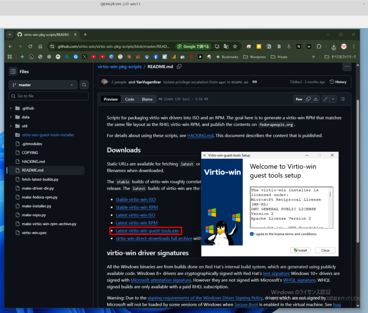Open the README outline list icon
The width and height of the screenshot is (368, 313).
click(343, 99)
